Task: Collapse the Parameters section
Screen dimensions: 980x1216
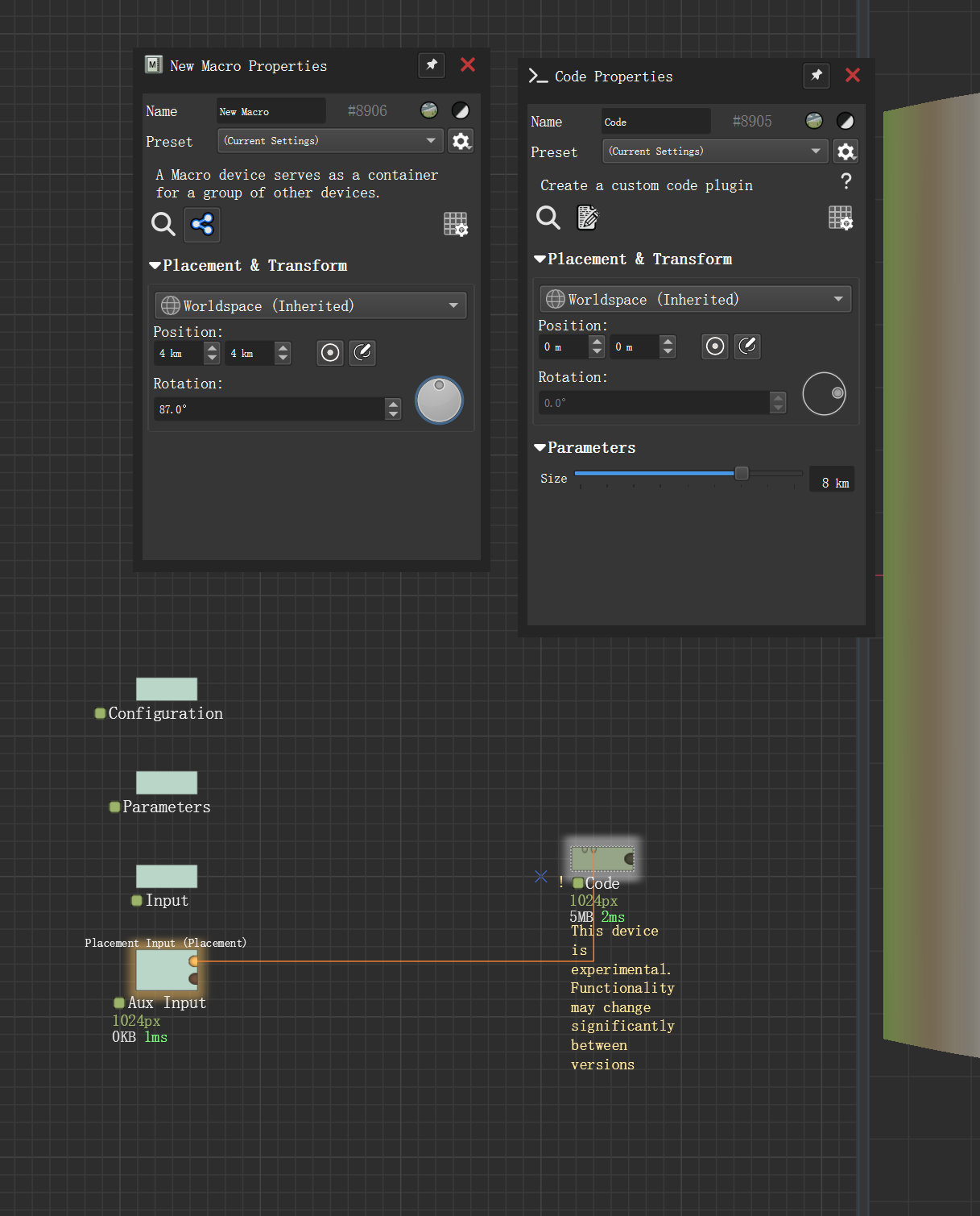Action: tap(540, 448)
